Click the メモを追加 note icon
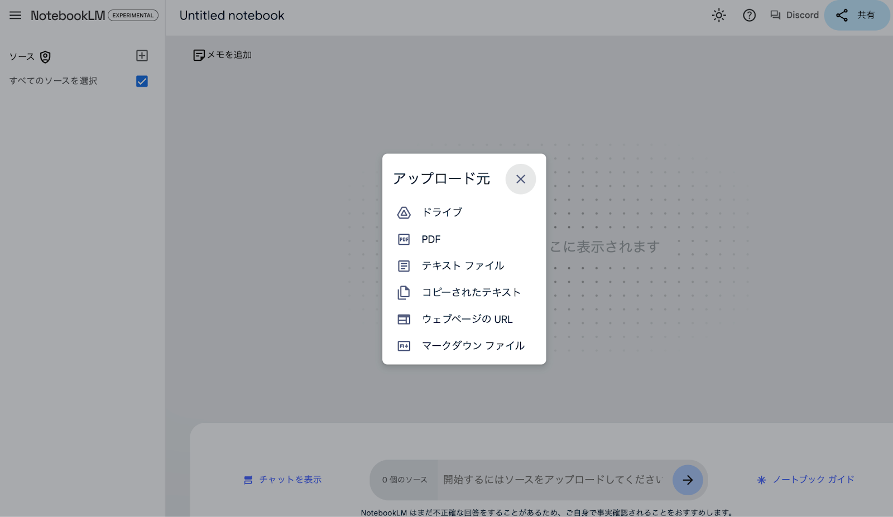The image size is (893, 517). [199, 54]
